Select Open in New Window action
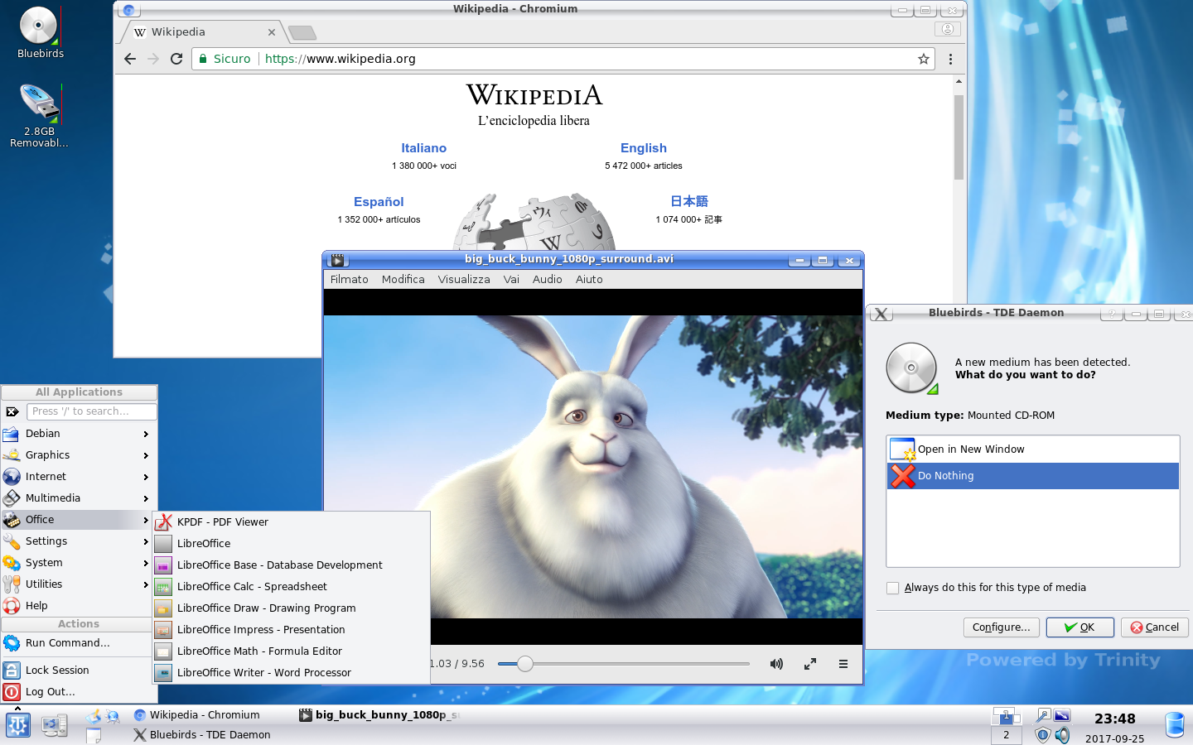 click(1032, 449)
